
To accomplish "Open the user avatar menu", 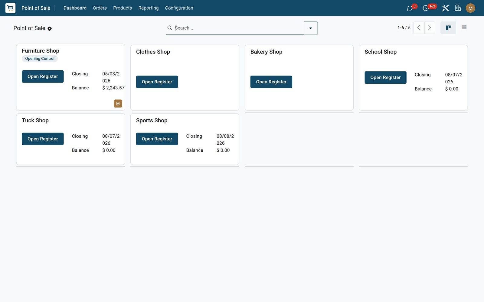I will tap(470, 8).
